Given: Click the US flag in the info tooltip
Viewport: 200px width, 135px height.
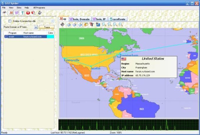Looking at the screenshot, I should [124, 59].
